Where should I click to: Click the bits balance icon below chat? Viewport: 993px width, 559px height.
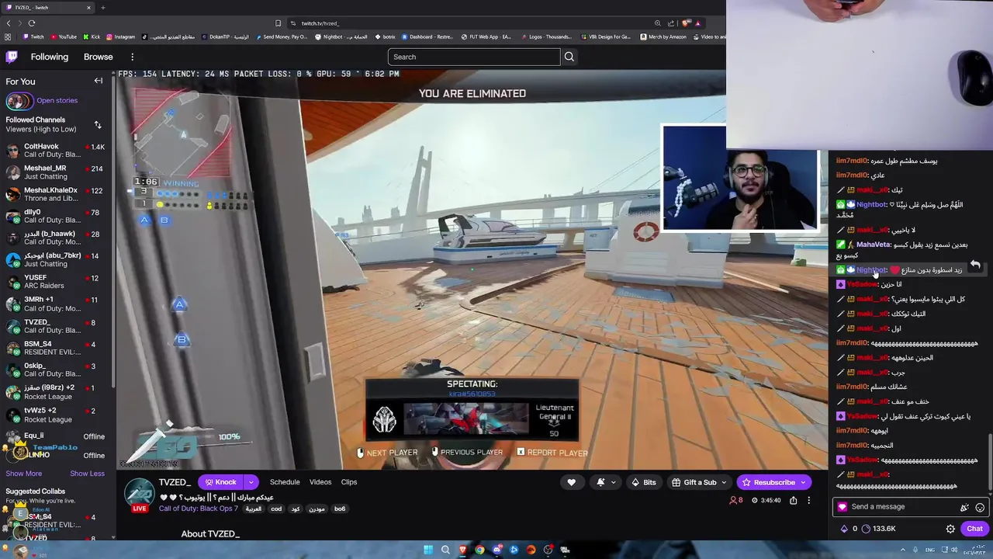[x=844, y=529]
